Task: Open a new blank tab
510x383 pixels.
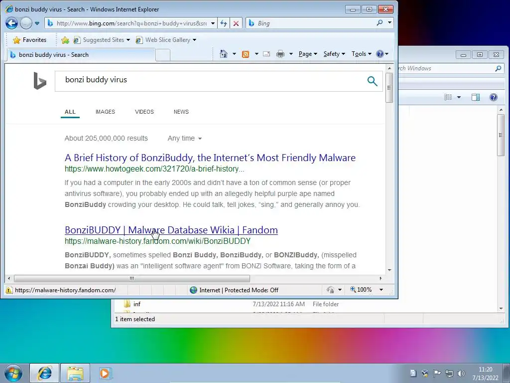Action: pos(163,55)
